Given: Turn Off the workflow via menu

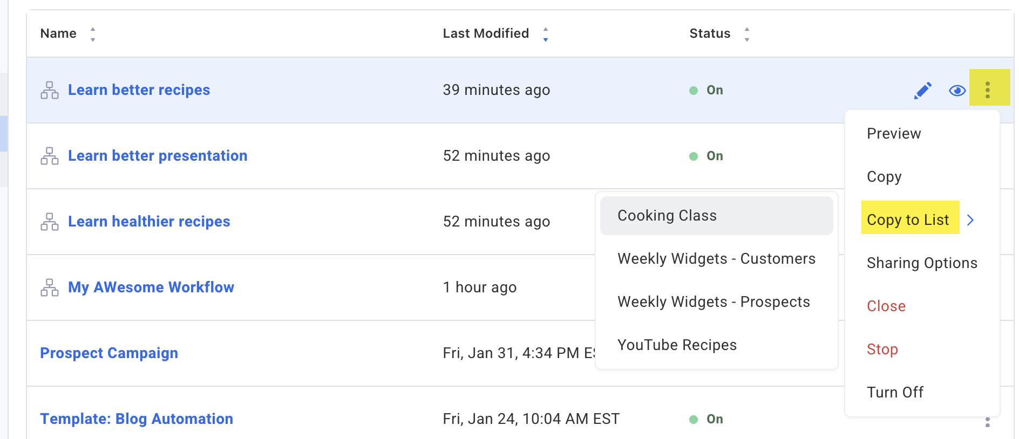Looking at the screenshot, I should point(895,393).
